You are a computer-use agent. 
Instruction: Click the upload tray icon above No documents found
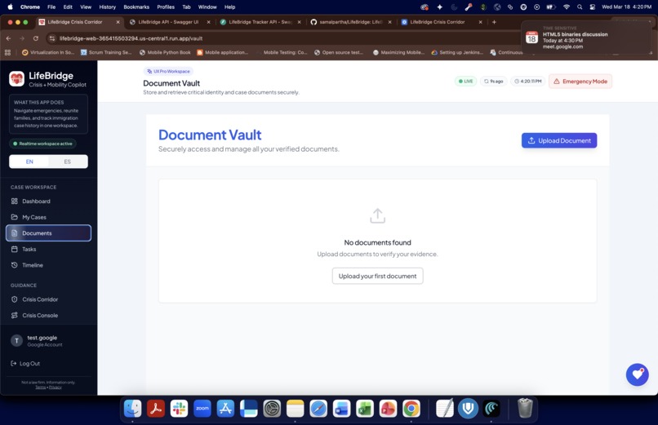[377, 216]
